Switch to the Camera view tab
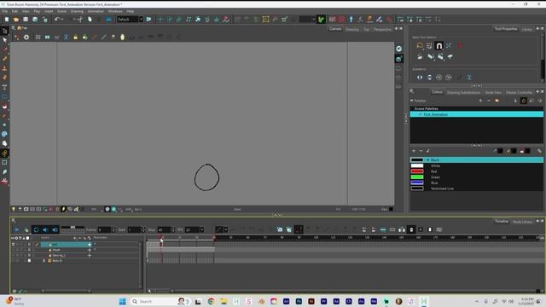Viewport: 546px width, 307px height. click(335, 29)
